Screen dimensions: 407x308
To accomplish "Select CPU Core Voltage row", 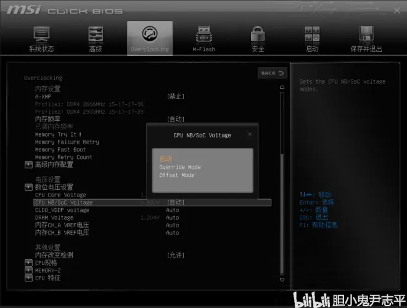I will 60,195.
